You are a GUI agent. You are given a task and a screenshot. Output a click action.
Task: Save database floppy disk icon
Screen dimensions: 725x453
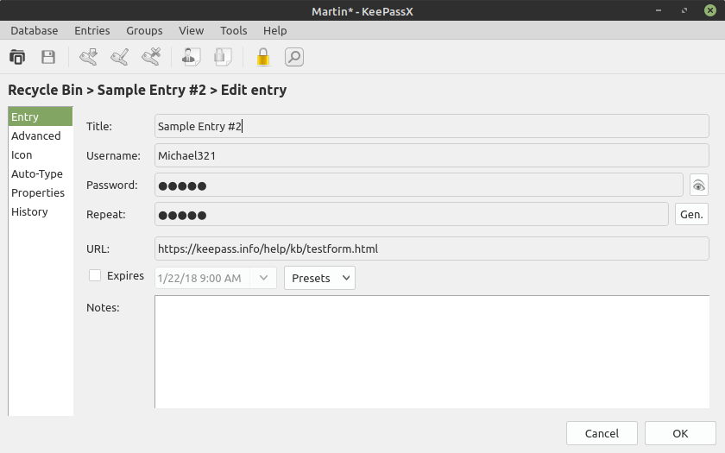(x=48, y=57)
